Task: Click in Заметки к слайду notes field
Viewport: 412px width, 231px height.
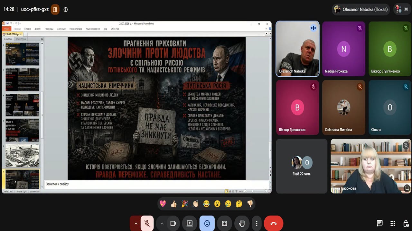Action: click(157, 184)
